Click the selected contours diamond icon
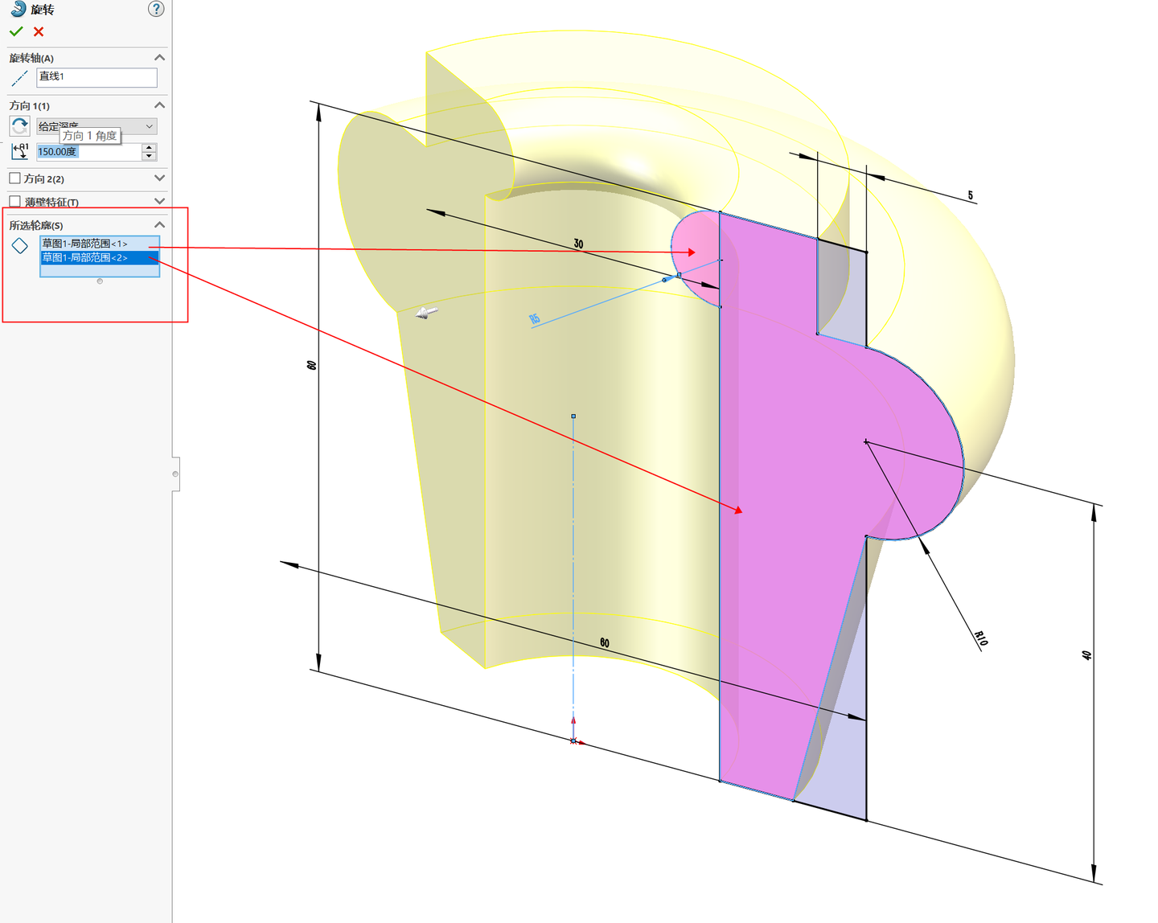 (x=21, y=245)
